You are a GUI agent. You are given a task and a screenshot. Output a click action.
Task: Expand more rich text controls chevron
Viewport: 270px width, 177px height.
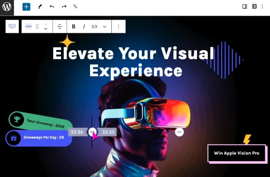tap(105, 27)
